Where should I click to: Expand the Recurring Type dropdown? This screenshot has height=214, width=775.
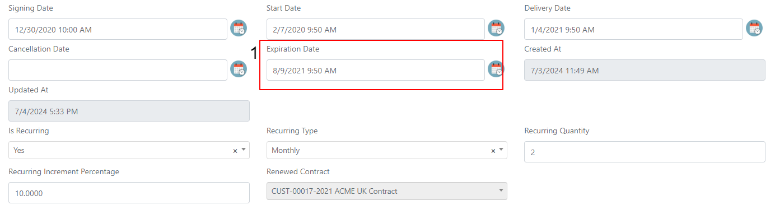(x=501, y=150)
